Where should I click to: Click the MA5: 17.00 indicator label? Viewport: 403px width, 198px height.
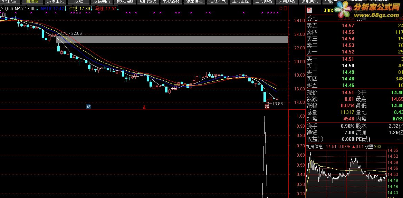click(x=25, y=9)
